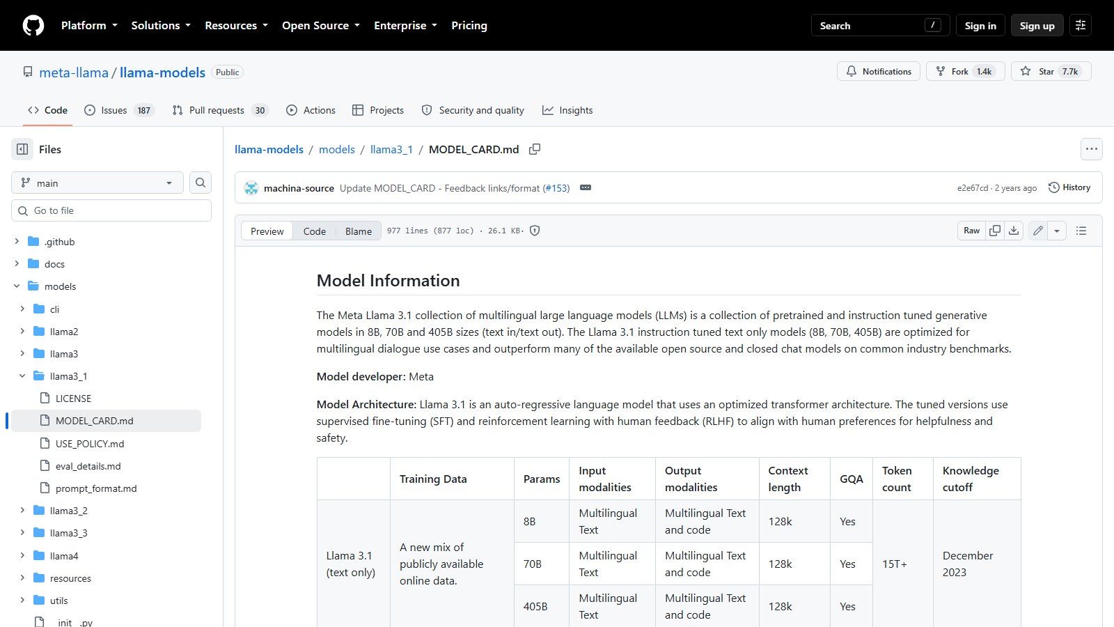This screenshot has width=1114, height=627.
Task: Collapse the llama3_1 folder
Action: [x=22, y=376]
